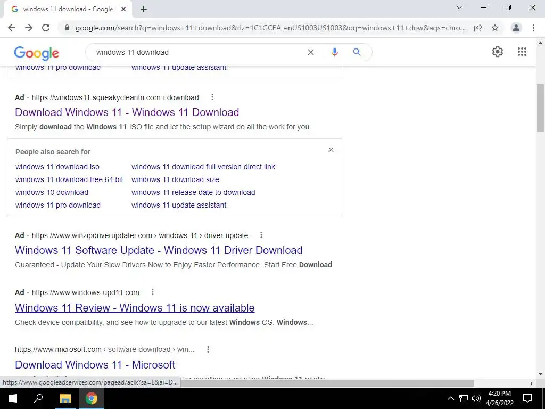This screenshot has width=545, height=409.
Task: Go back to the previous page
Action: click(x=12, y=28)
